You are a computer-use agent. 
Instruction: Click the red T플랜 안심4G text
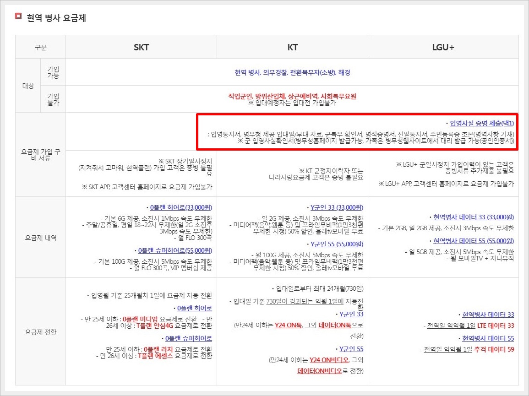[x=154, y=325]
